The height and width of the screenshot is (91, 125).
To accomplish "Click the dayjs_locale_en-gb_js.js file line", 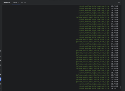I will [x=92, y=55].
